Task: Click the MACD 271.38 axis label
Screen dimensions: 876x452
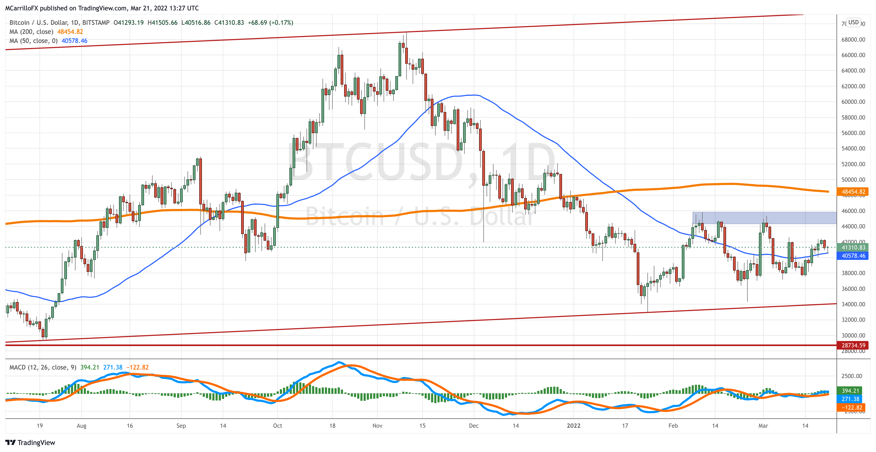Action: pyautogui.click(x=850, y=399)
